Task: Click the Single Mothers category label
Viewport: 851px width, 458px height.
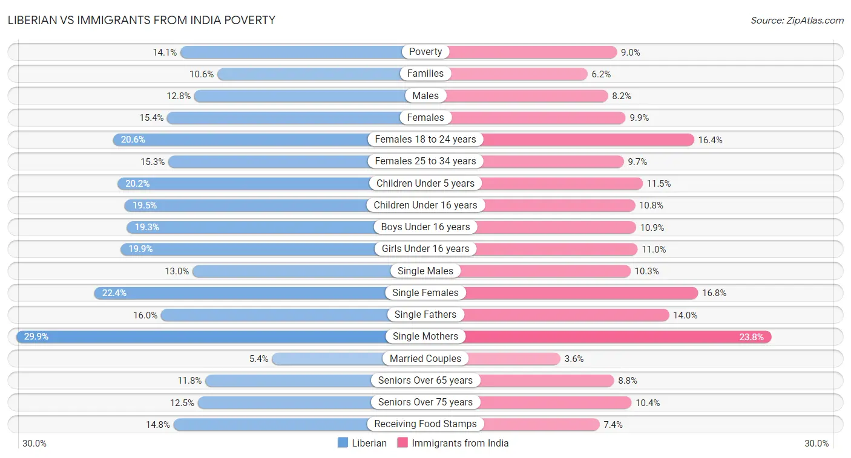Action: click(x=425, y=337)
